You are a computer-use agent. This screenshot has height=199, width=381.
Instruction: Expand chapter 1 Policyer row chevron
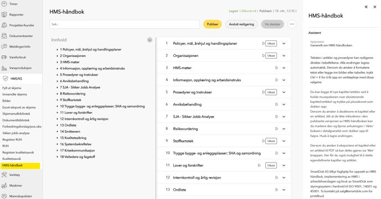[284, 44]
